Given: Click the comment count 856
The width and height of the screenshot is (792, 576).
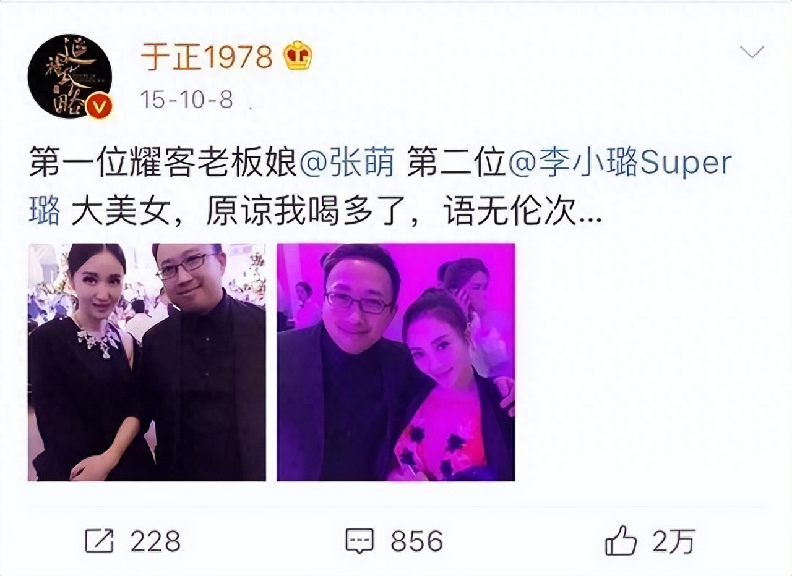Looking at the screenshot, I should [x=417, y=541].
